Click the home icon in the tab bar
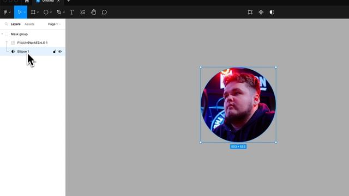The image size is (349, 196). click(x=27, y=1)
